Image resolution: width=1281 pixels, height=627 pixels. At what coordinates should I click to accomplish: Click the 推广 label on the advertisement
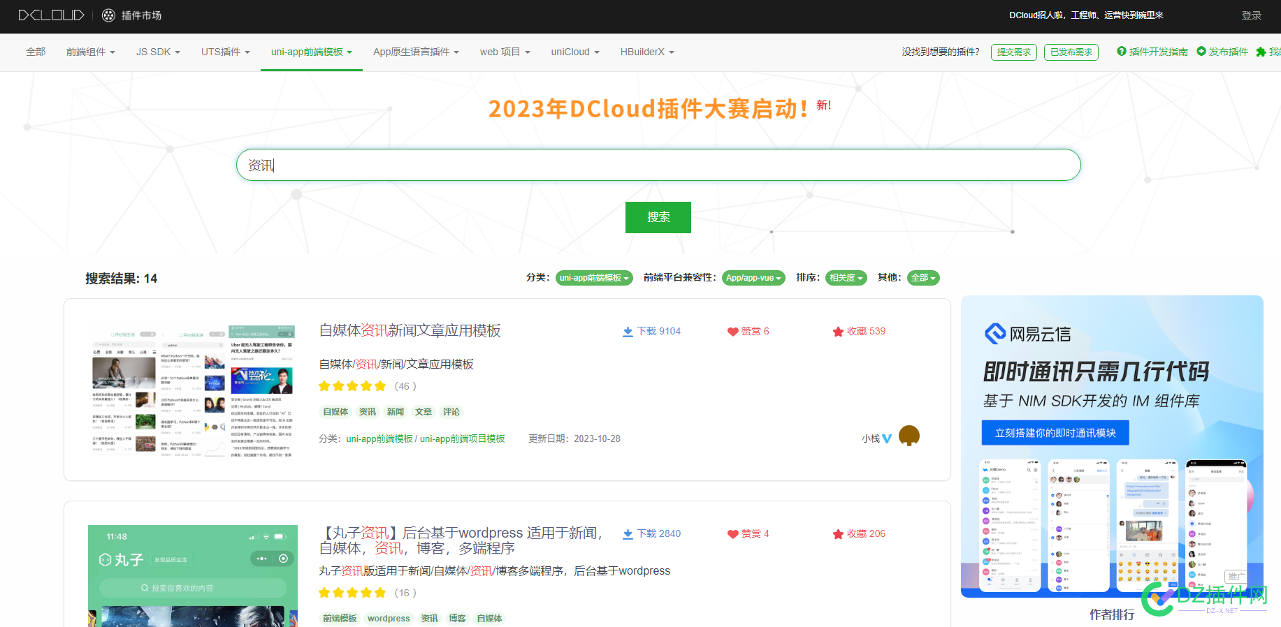[1236, 576]
